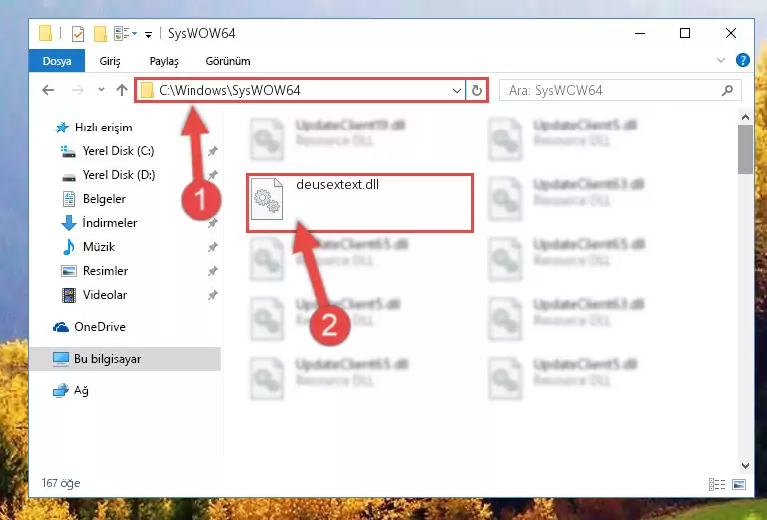
Task: Switch to large icons view
Action: click(x=739, y=484)
